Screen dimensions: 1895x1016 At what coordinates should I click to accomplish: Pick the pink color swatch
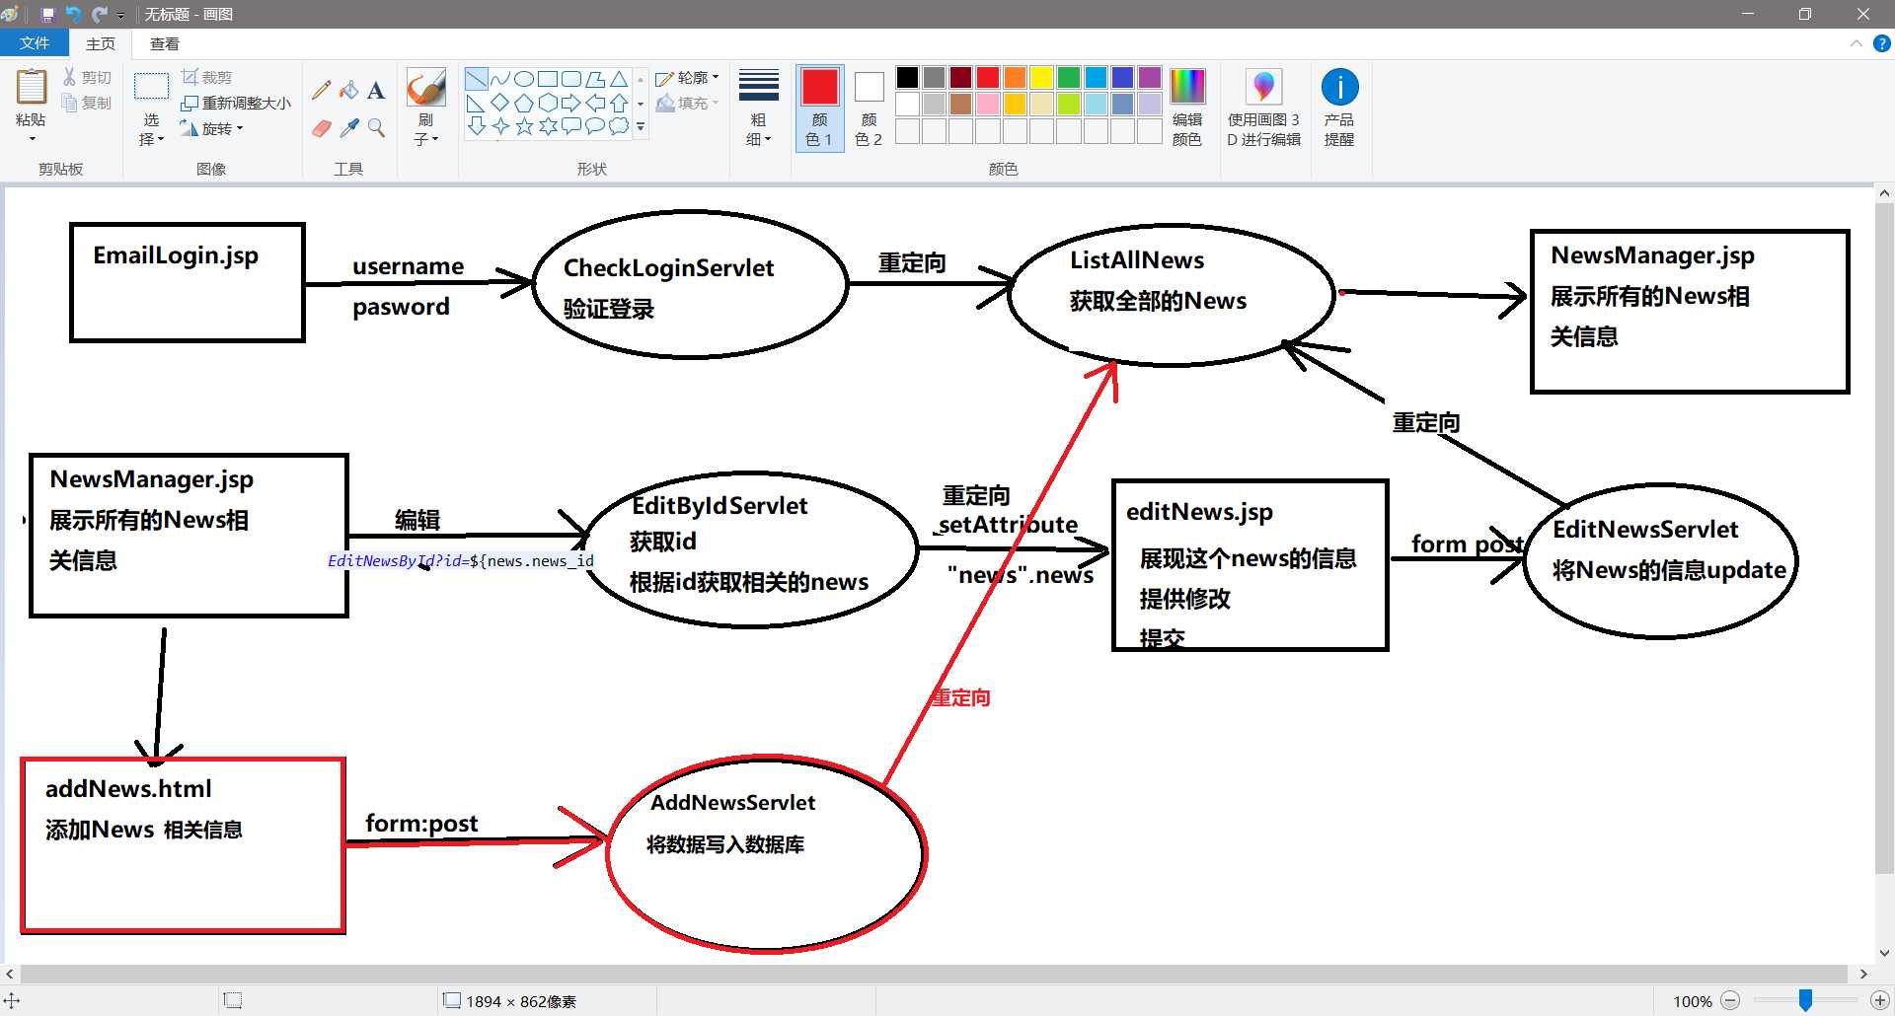coord(988,104)
